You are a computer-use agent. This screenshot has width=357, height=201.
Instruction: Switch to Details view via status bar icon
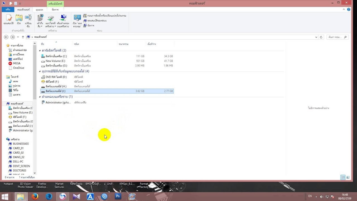click(x=343, y=177)
